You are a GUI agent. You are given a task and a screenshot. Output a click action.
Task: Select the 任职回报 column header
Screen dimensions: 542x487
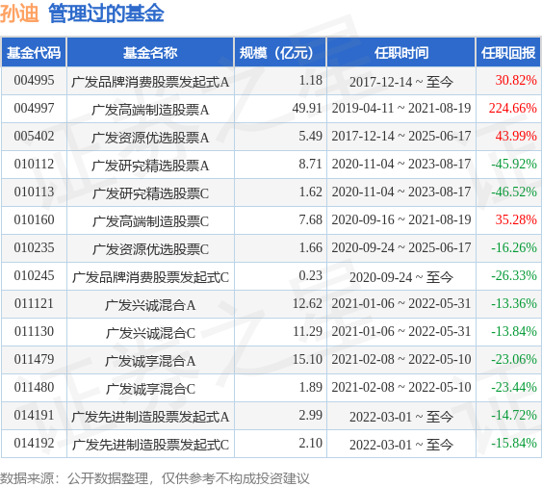pos(508,53)
